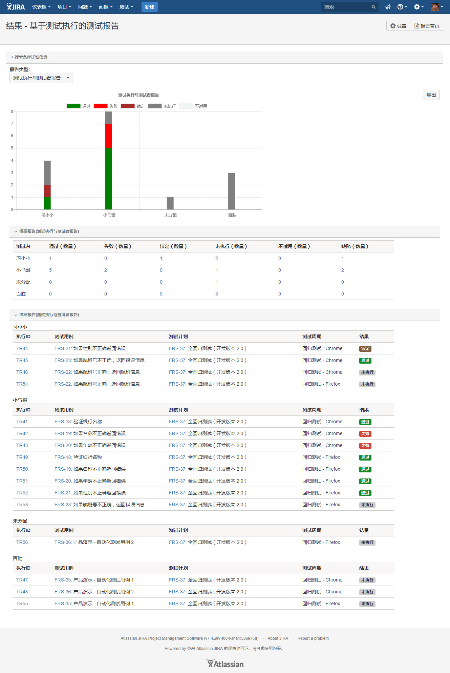Click 习小小 locked count 1
This screenshot has height=673, width=450.
(x=161, y=258)
